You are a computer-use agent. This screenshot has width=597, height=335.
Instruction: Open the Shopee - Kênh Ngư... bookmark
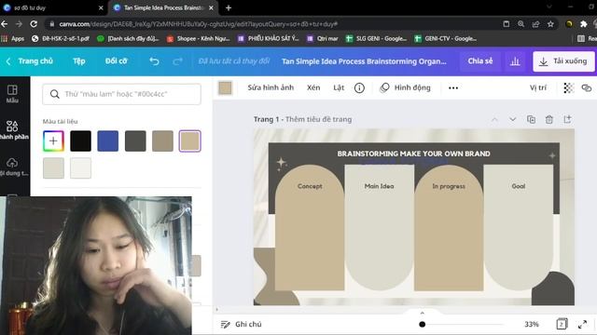199,38
